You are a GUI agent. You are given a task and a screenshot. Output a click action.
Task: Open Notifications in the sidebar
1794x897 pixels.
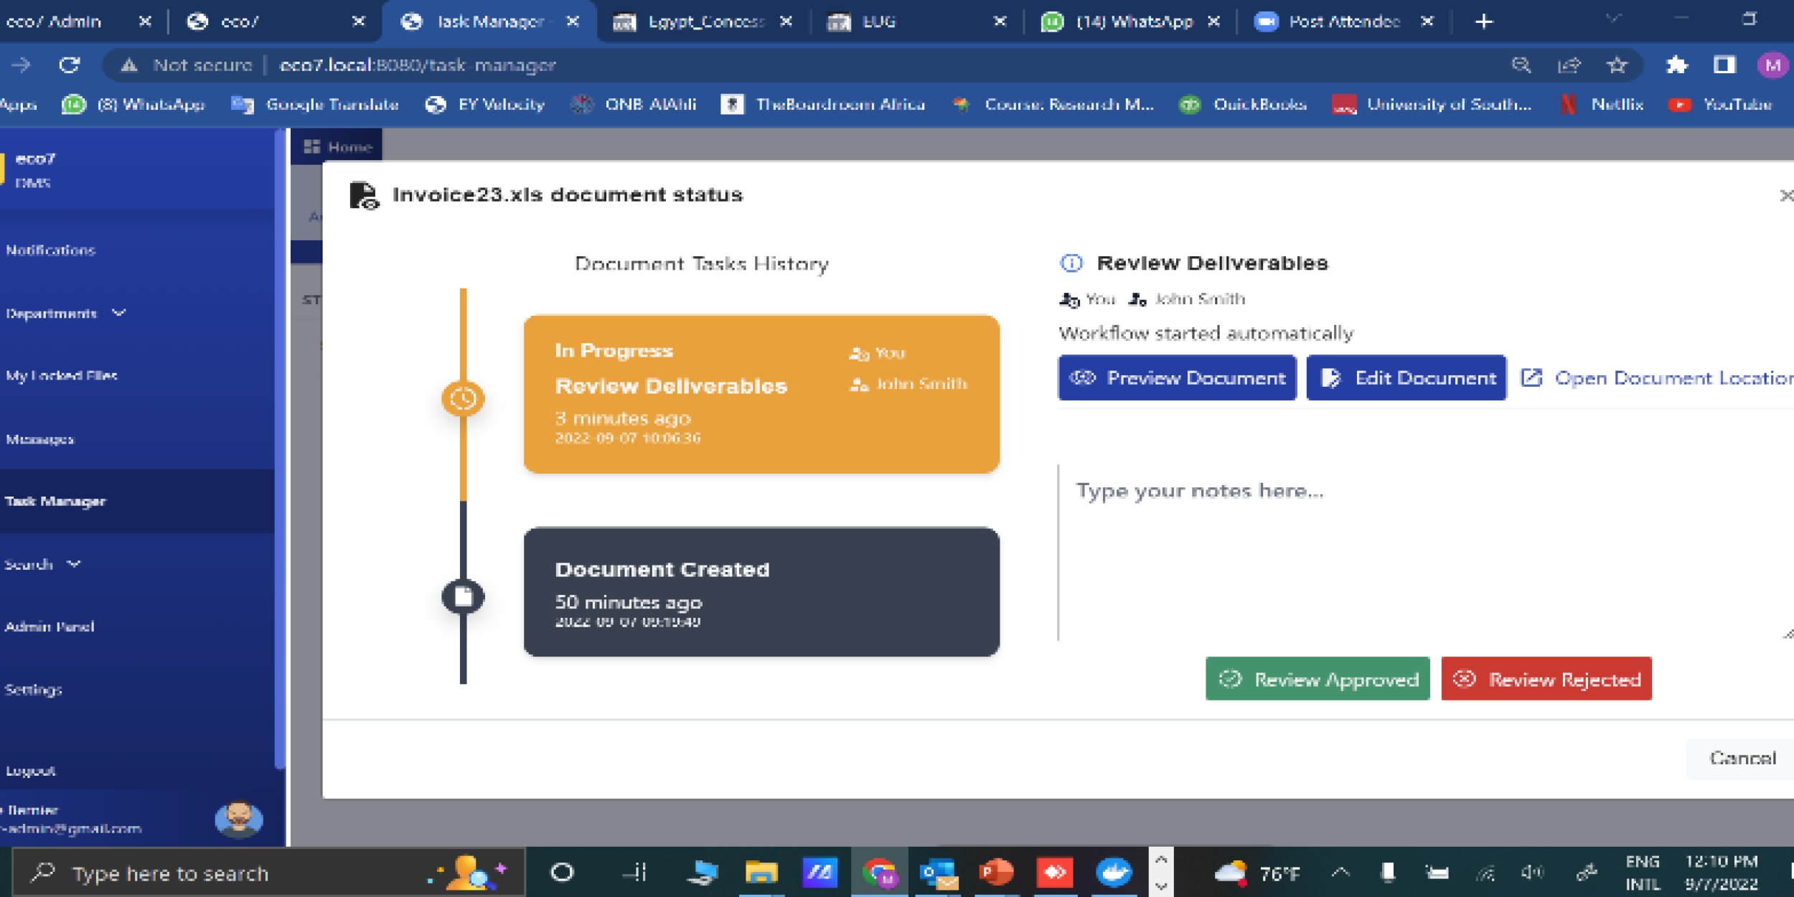pos(50,250)
